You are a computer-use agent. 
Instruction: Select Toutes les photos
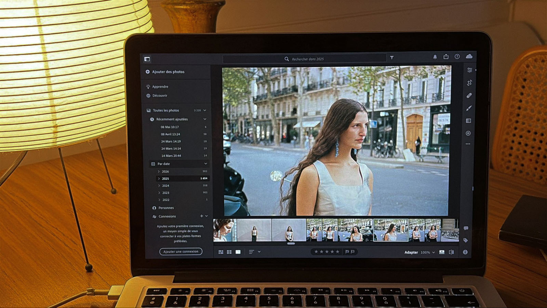tap(166, 110)
